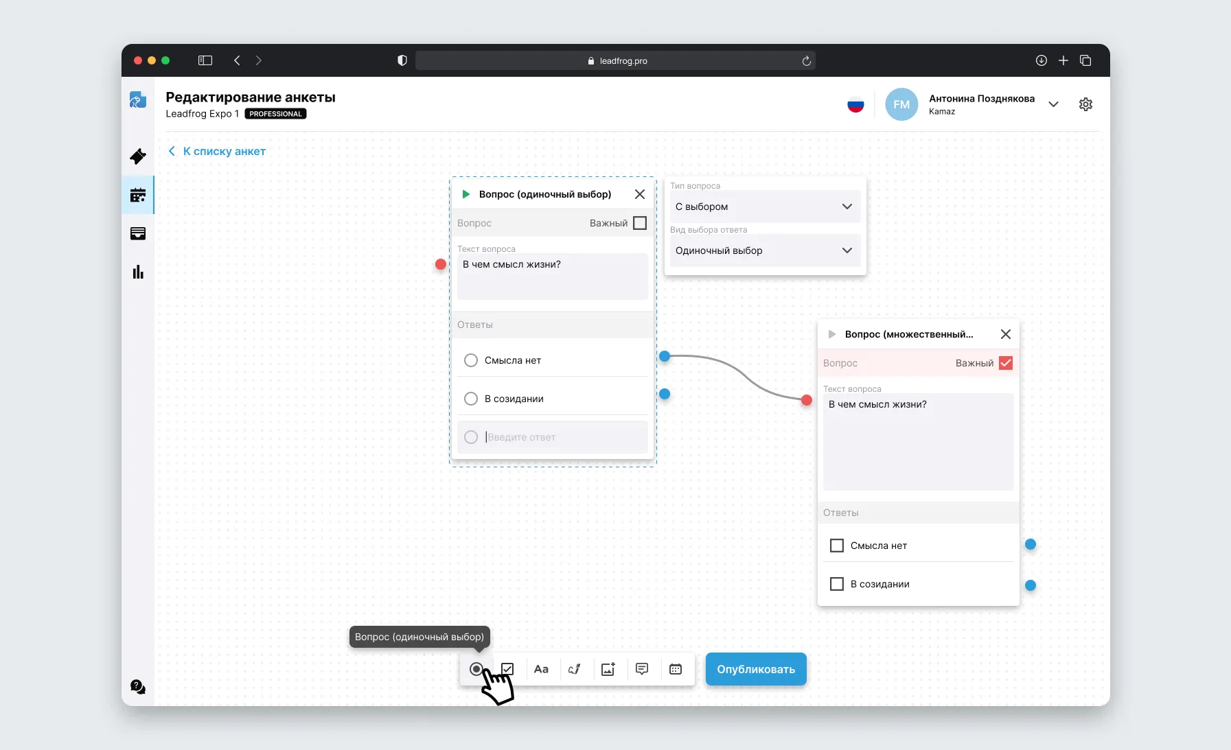Tick checkbox "Смысла нет" in multiple-choice card
This screenshot has height=750, width=1231.
point(837,546)
